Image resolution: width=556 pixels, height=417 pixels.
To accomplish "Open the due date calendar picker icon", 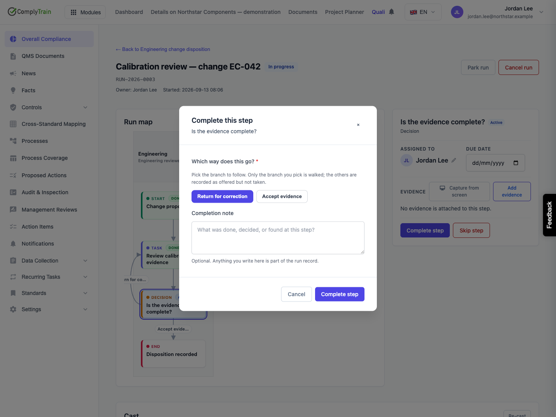I will pyautogui.click(x=516, y=163).
